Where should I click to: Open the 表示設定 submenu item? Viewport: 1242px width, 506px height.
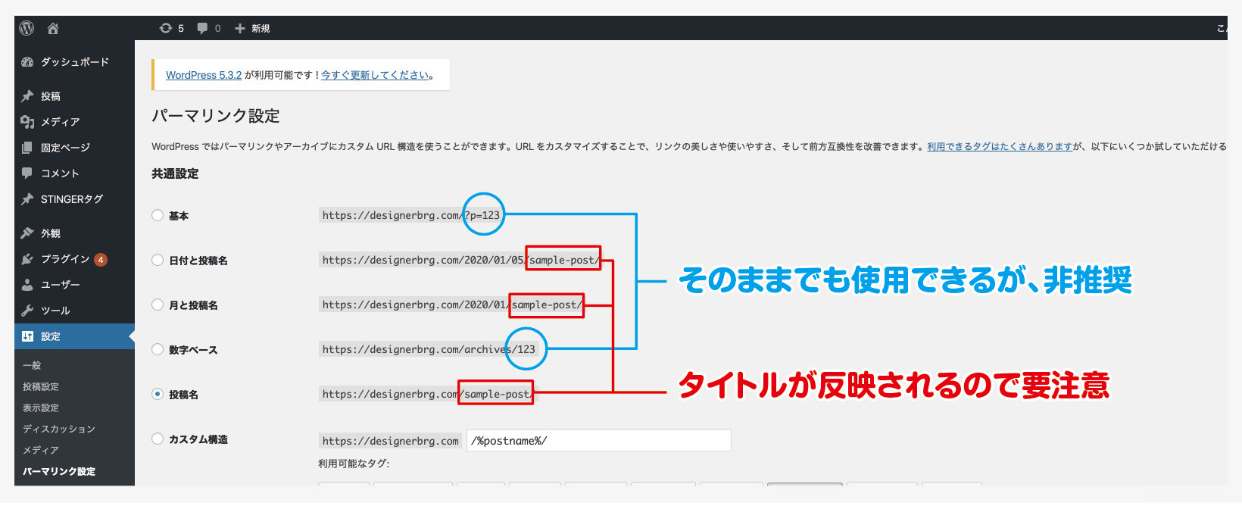(x=41, y=408)
